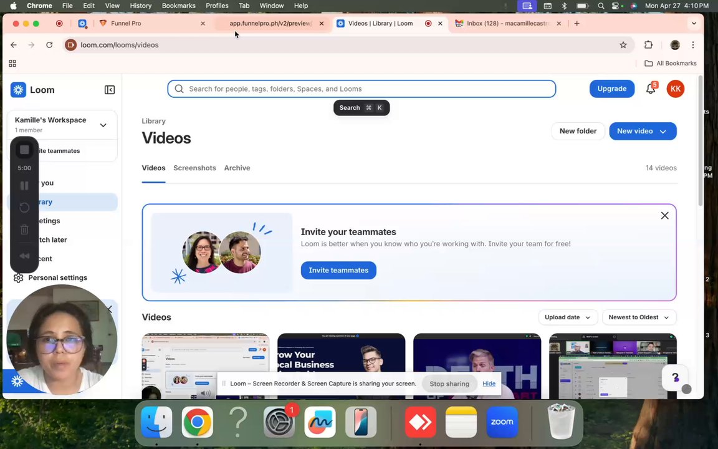Open the help question mark button
The height and width of the screenshot is (449, 718).
click(675, 377)
